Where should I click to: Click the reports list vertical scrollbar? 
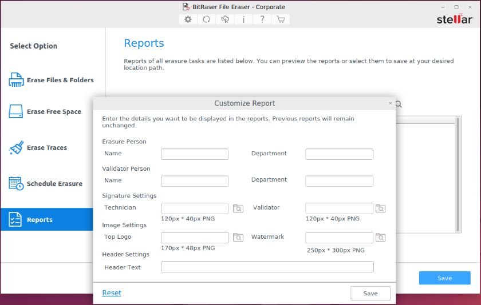[x=458, y=174]
